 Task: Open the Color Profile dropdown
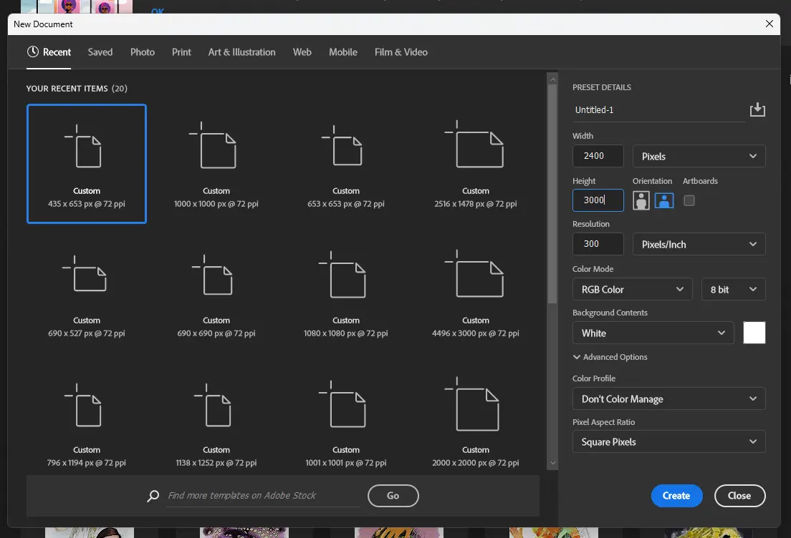(668, 399)
